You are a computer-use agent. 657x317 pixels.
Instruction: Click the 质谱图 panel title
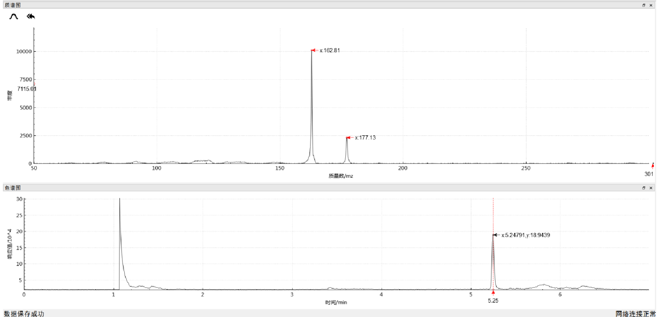tap(13, 5)
